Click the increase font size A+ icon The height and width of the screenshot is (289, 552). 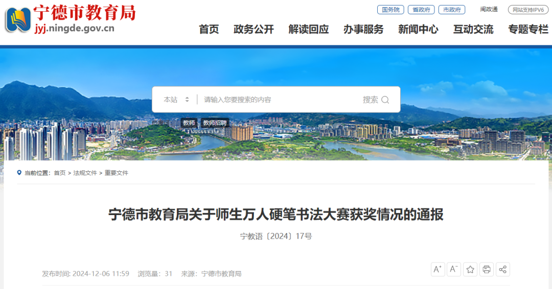coord(438,269)
